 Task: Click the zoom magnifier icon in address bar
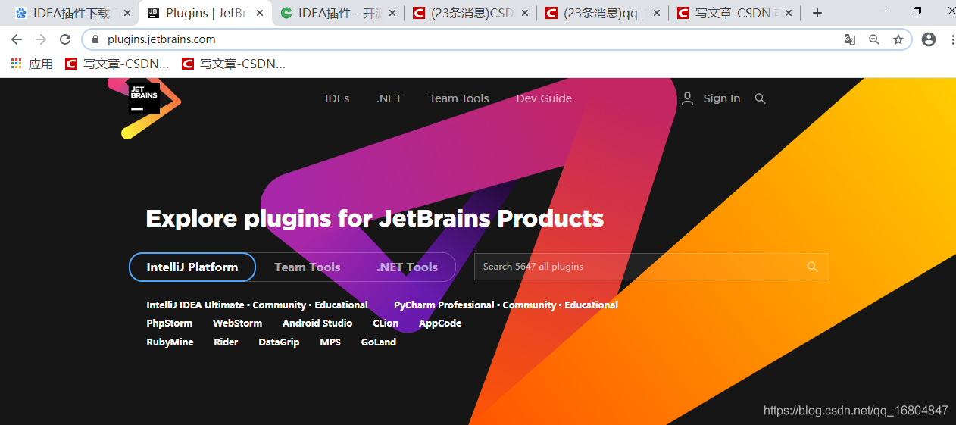pyautogui.click(x=874, y=39)
